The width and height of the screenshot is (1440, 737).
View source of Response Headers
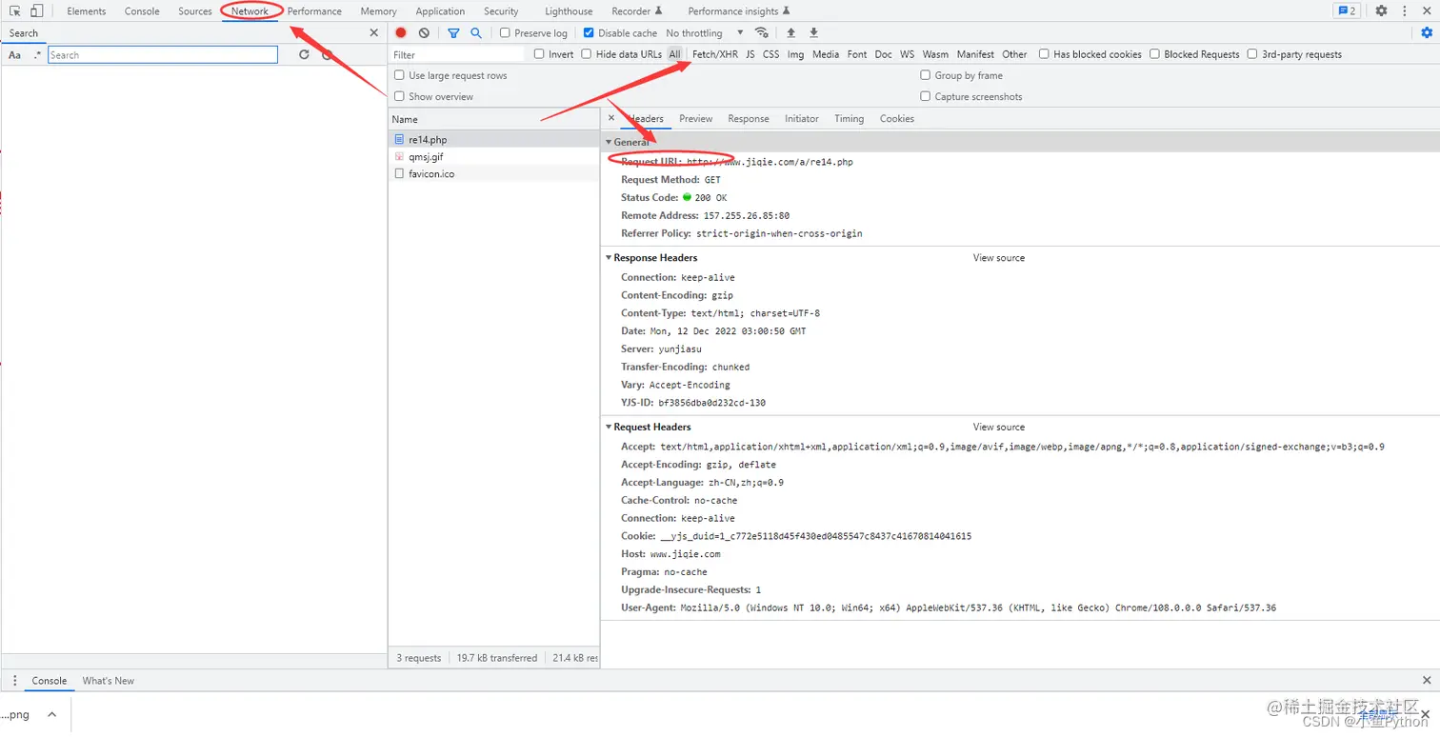pos(999,257)
